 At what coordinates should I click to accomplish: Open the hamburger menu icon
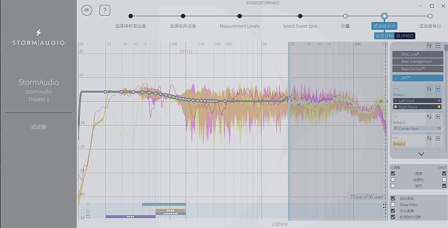[x=87, y=10]
